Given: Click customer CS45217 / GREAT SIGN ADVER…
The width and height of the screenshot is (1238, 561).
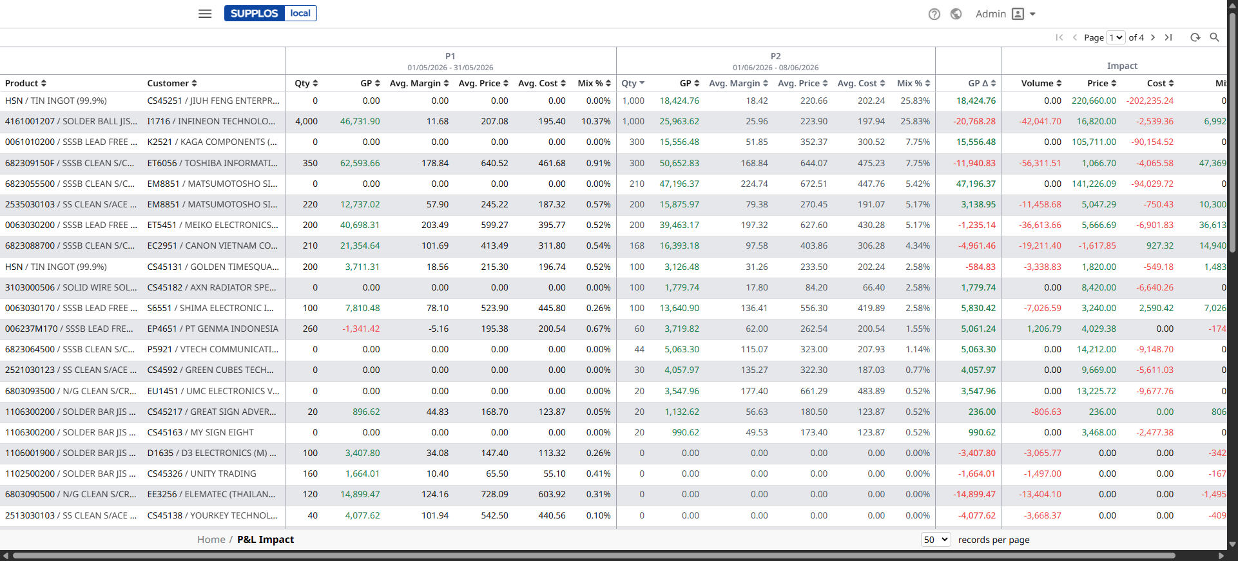Looking at the screenshot, I should [x=211, y=412].
